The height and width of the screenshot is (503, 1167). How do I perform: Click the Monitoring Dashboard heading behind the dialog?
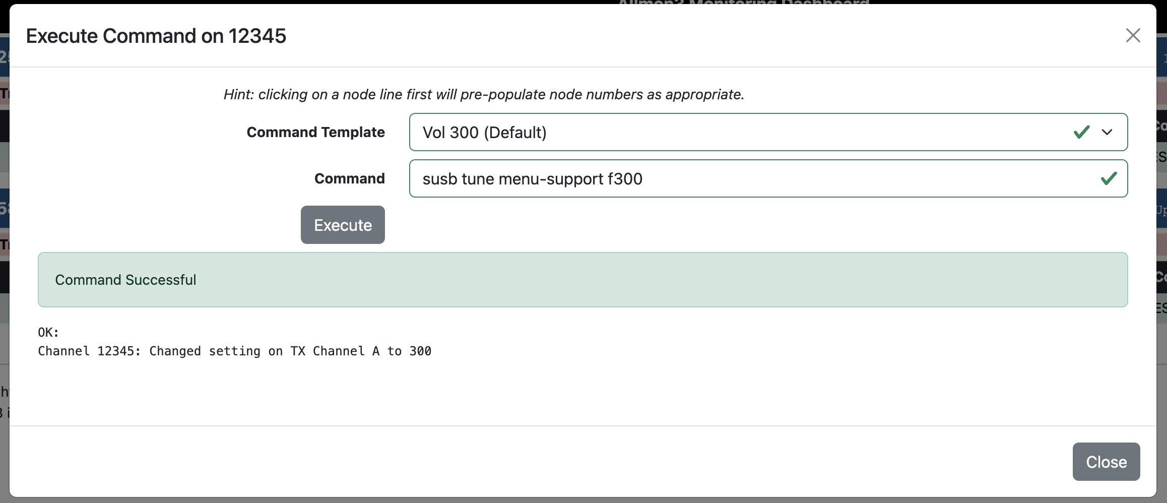pyautogui.click(x=743, y=3)
